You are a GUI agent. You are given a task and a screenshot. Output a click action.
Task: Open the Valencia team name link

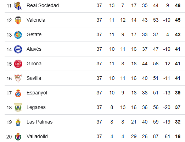36,20
